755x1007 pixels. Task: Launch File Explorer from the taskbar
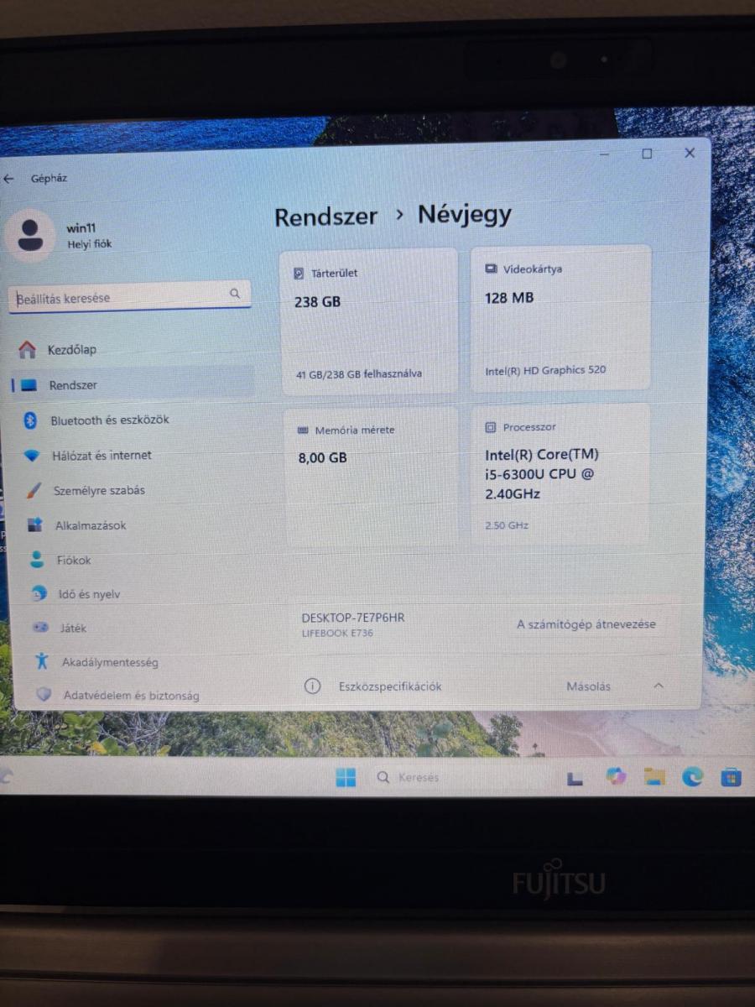[x=654, y=776]
